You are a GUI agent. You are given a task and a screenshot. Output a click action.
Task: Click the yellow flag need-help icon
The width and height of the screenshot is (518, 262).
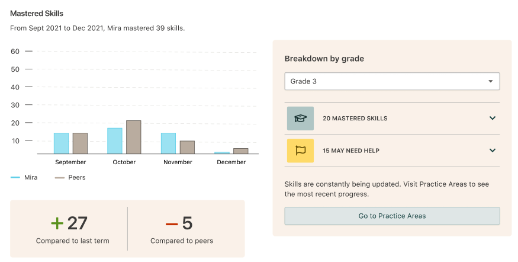(300, 151)
